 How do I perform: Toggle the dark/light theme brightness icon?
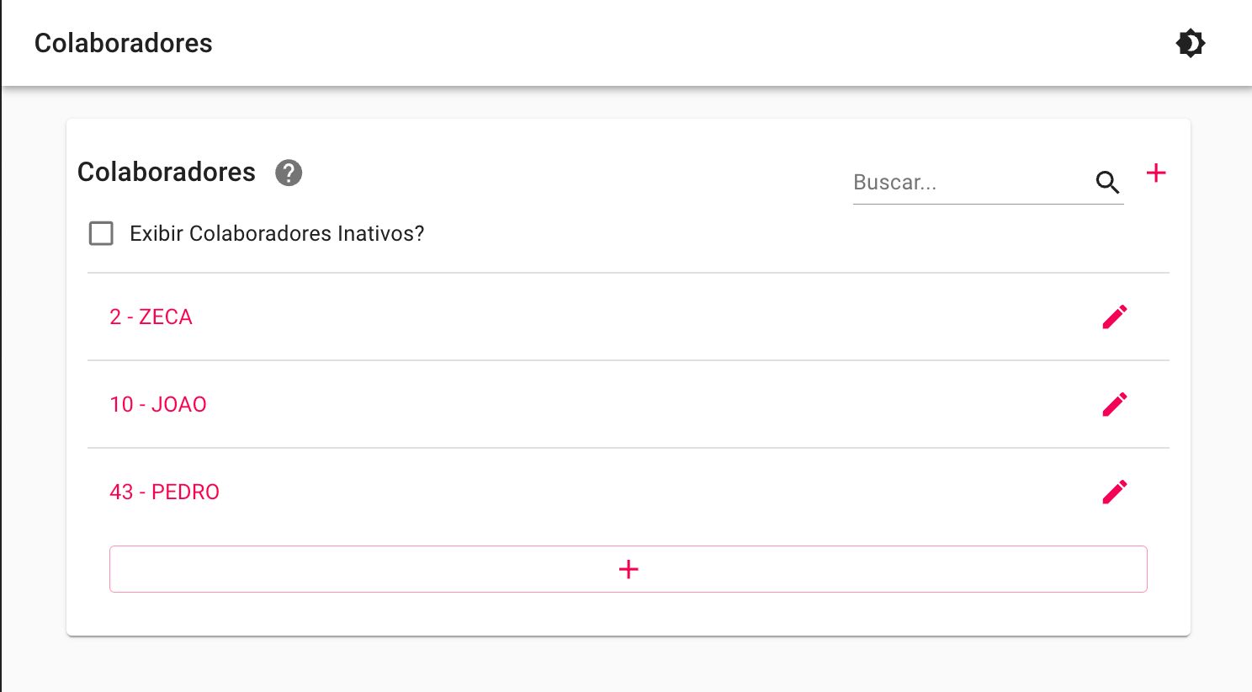[x=1190, y=43]
